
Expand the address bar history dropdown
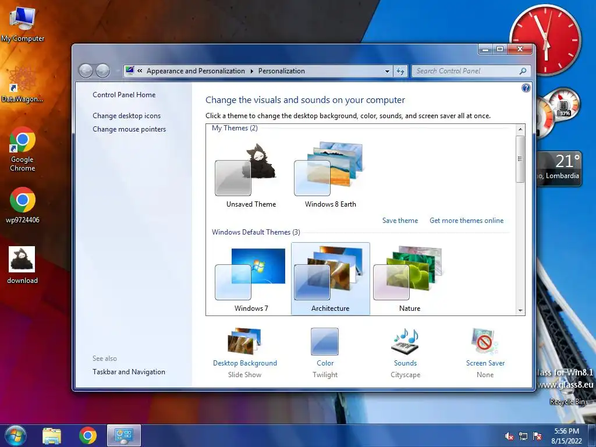387,71
